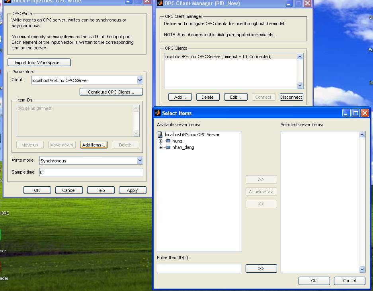Click the disabled Connect button
Image resolution: width=373 pixels, height=291 pixels.
pyautogui.click(x=264, y=97)
